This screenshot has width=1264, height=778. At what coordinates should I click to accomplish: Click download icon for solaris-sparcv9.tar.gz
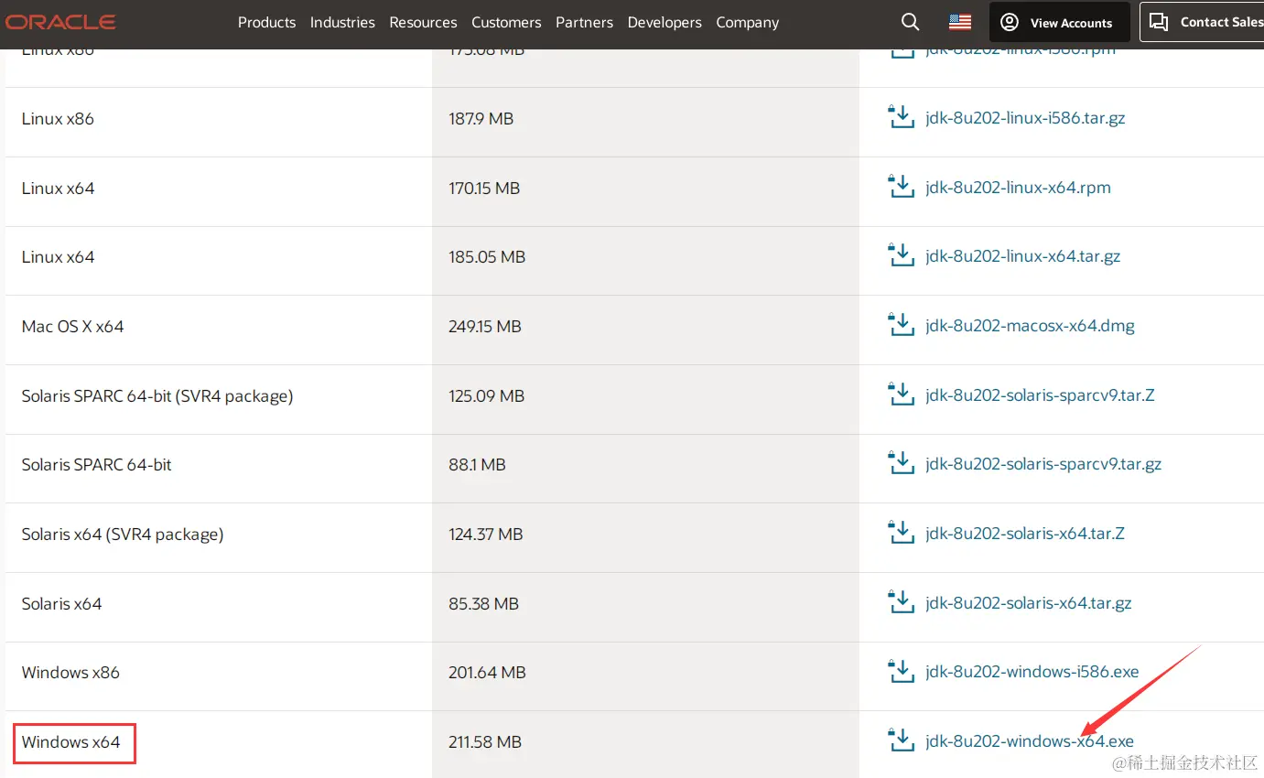point(902,463)
